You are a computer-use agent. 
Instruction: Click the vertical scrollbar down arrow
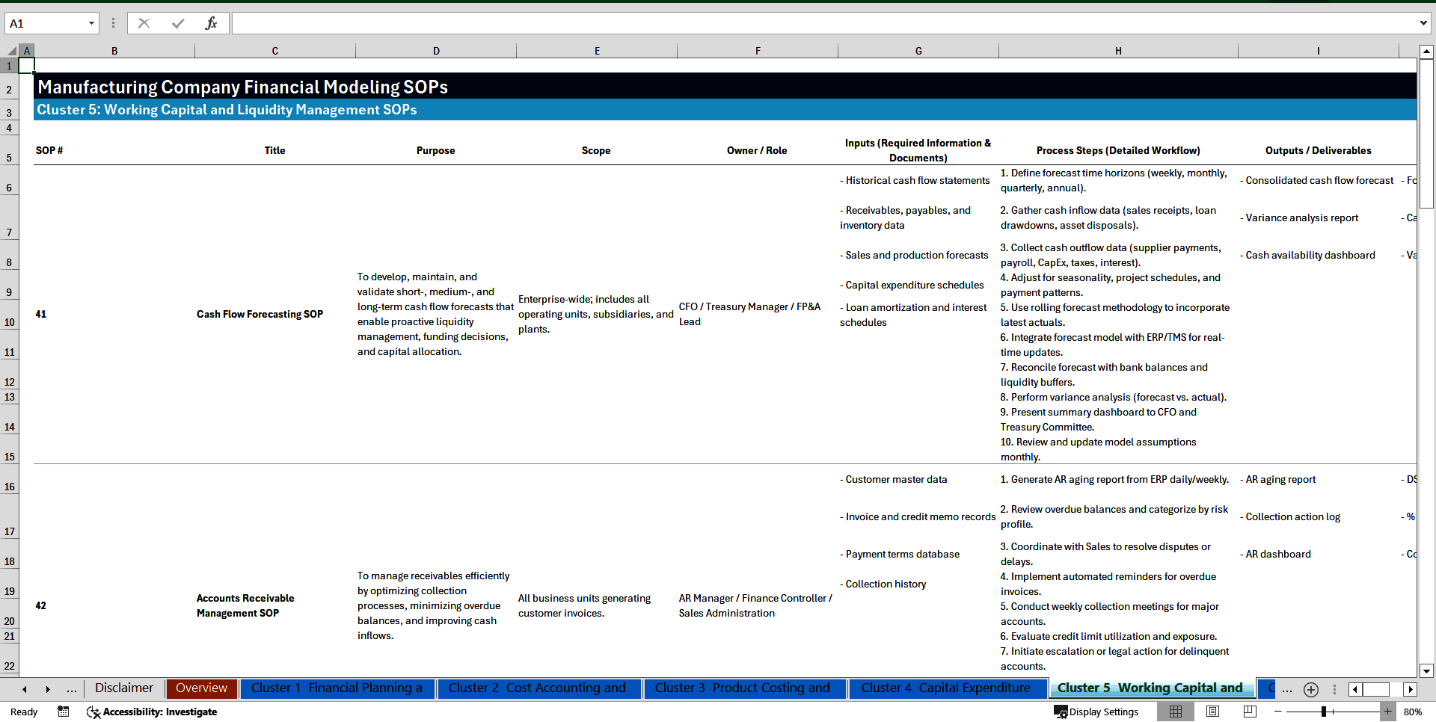(x=1427, y=671)
